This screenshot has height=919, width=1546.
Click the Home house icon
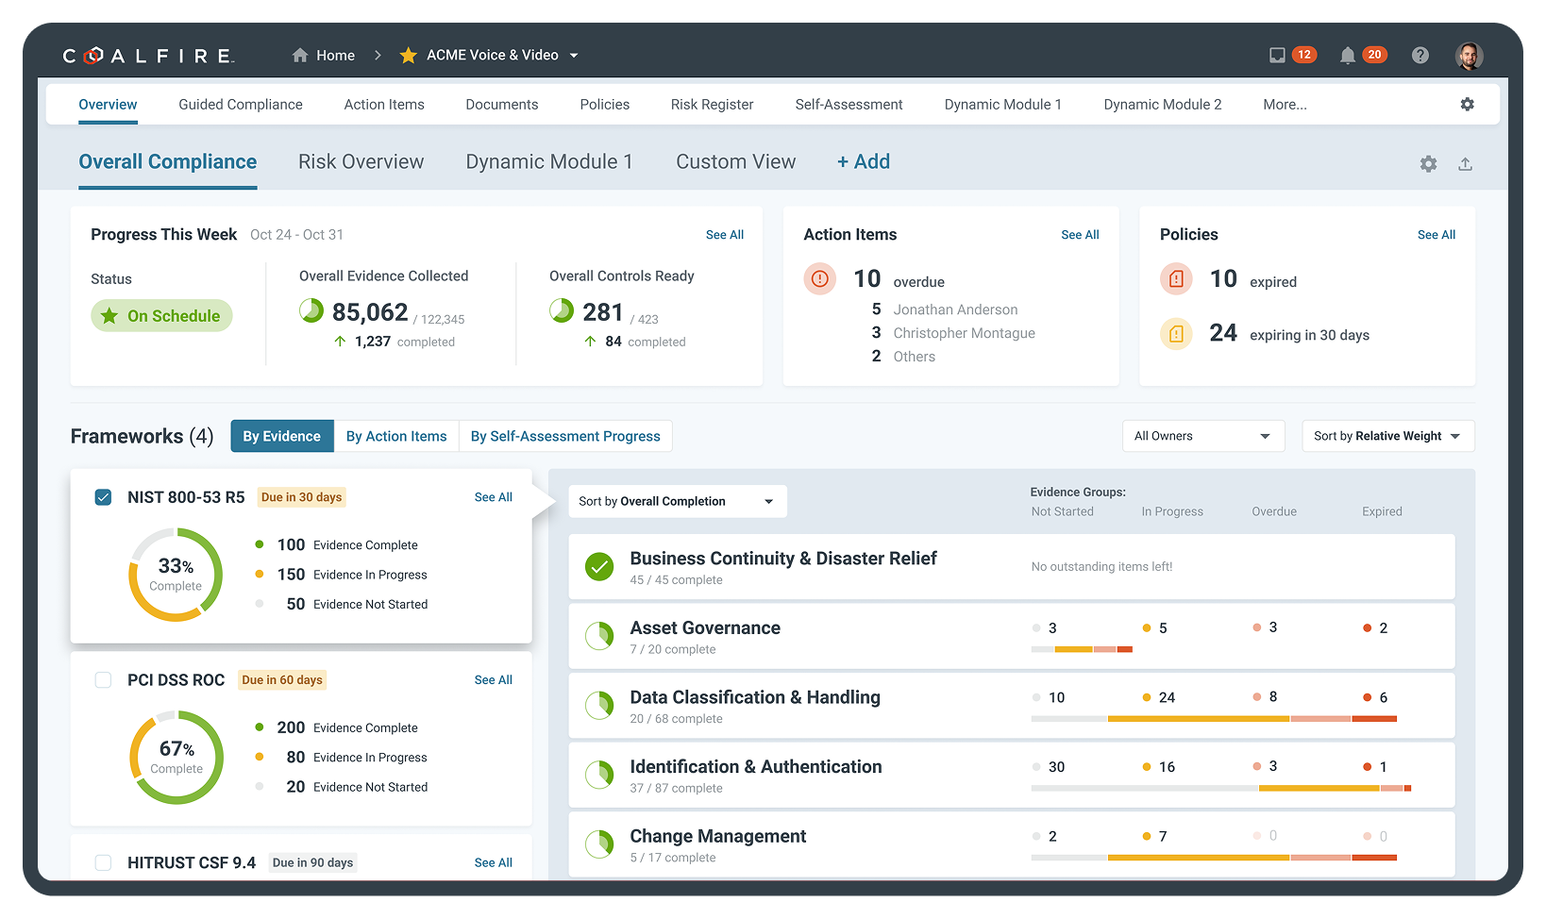point(300,55)
